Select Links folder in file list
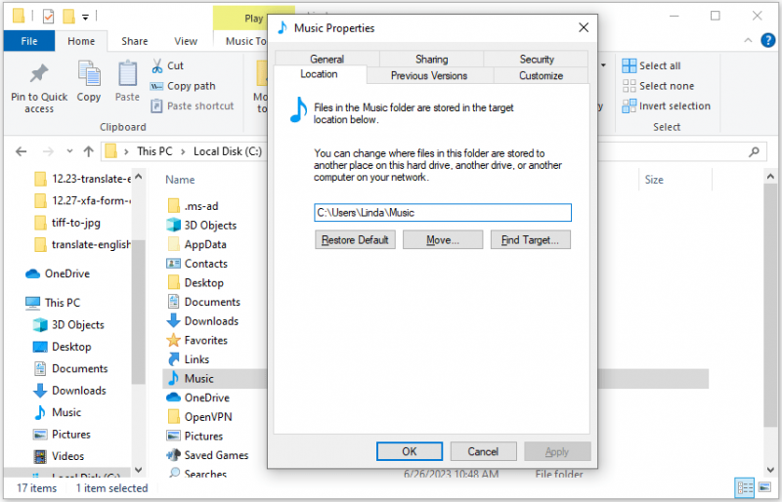 point(188,359)
